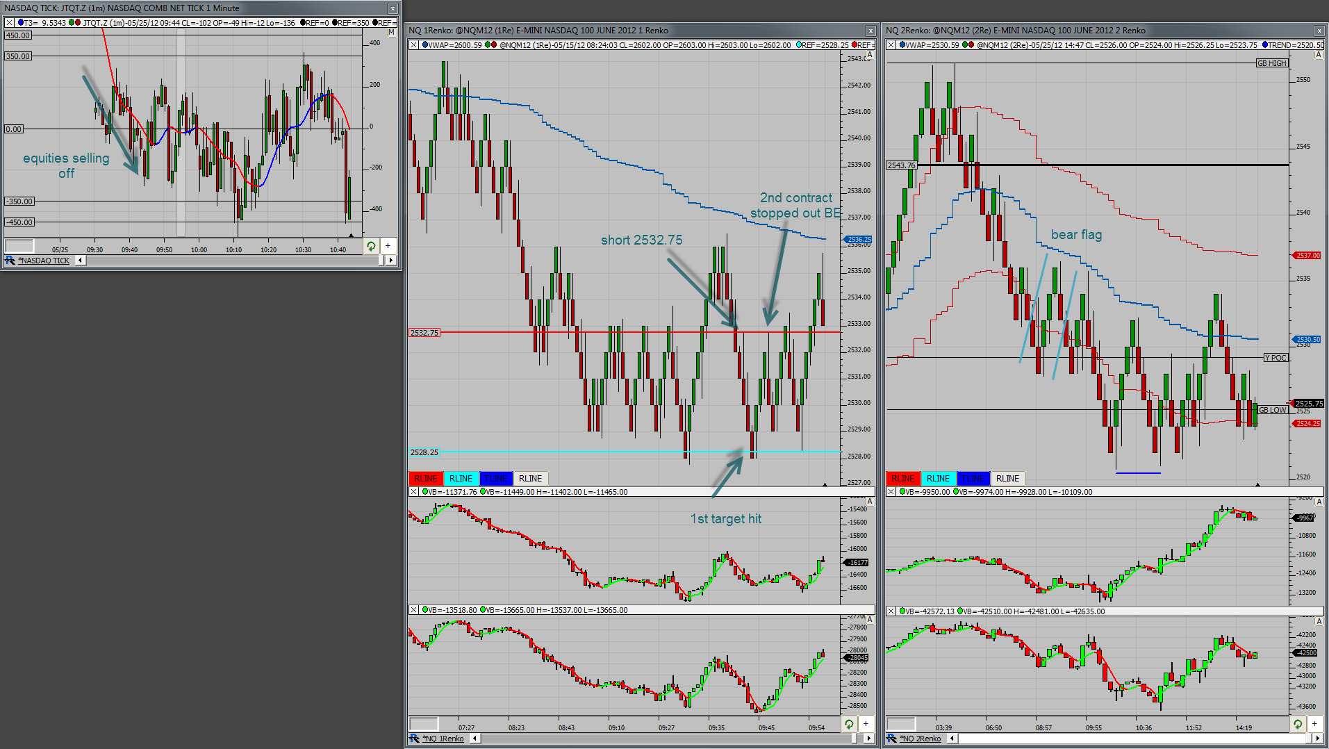
Task: Toggle A auto-scale on VB=-9950.00 pane
Action: coord(1319,502)
